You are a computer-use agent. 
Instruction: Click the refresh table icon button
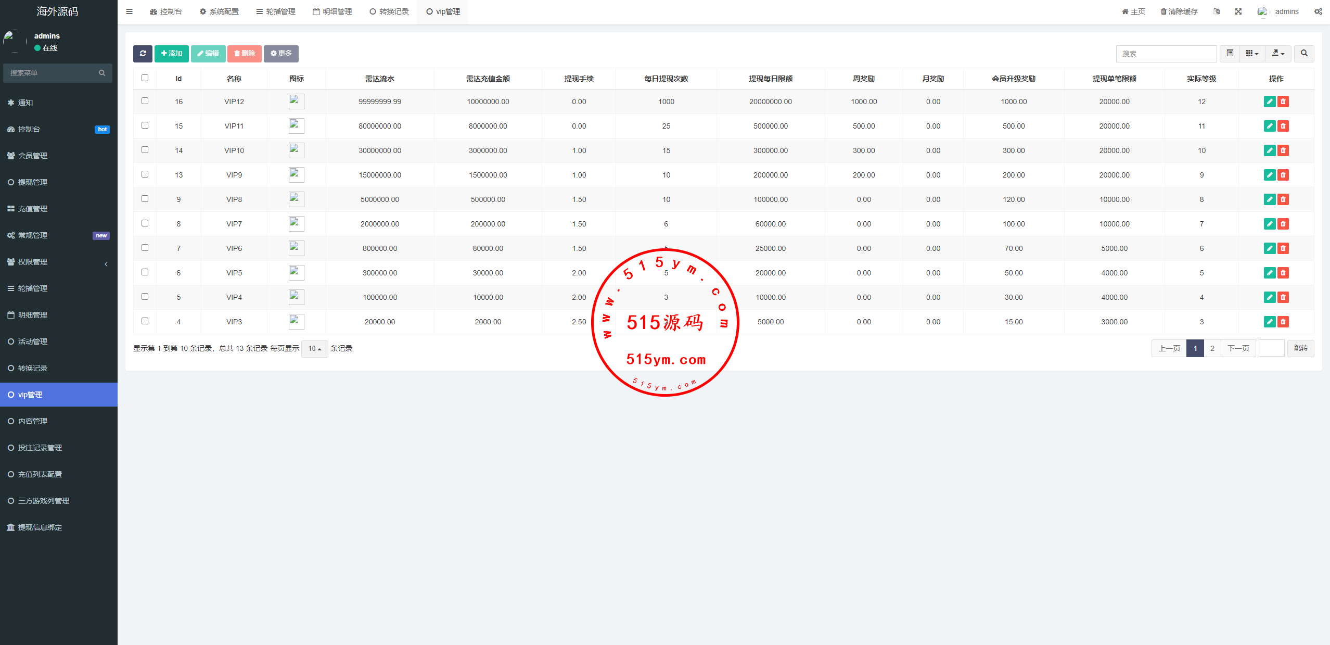pos(143,54)
